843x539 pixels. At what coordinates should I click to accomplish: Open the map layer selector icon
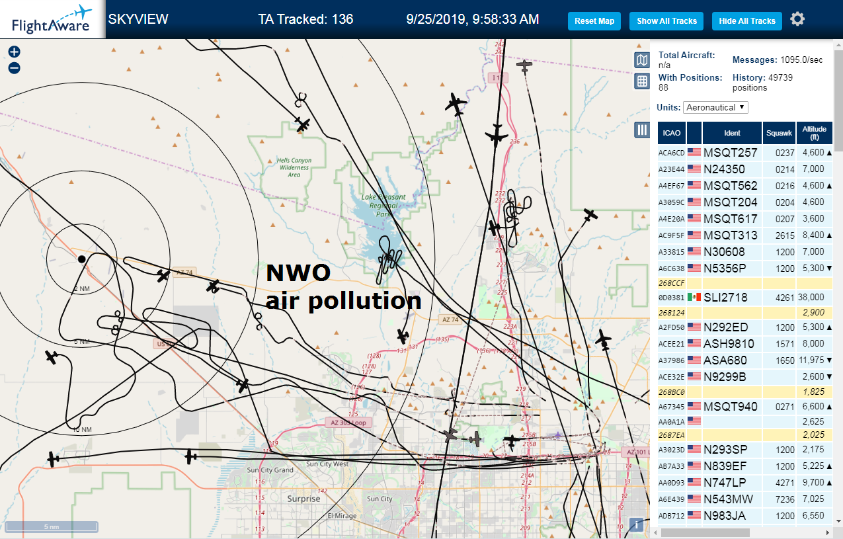point(641,61)
